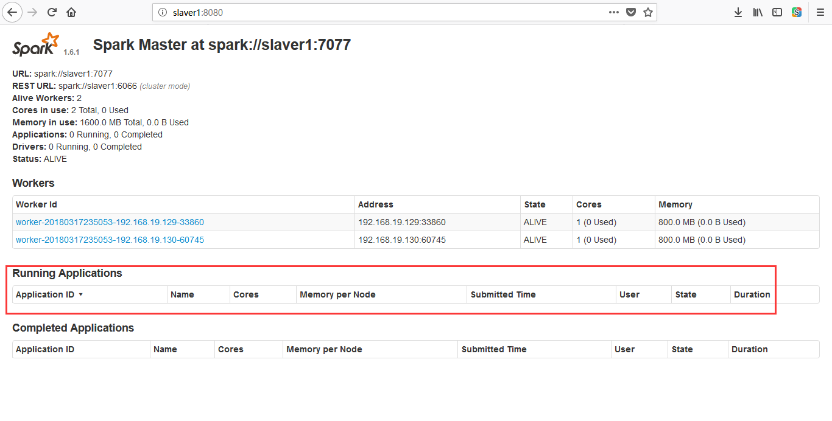Open worker link ending 192.168.19.130-60745

[110, 240]
